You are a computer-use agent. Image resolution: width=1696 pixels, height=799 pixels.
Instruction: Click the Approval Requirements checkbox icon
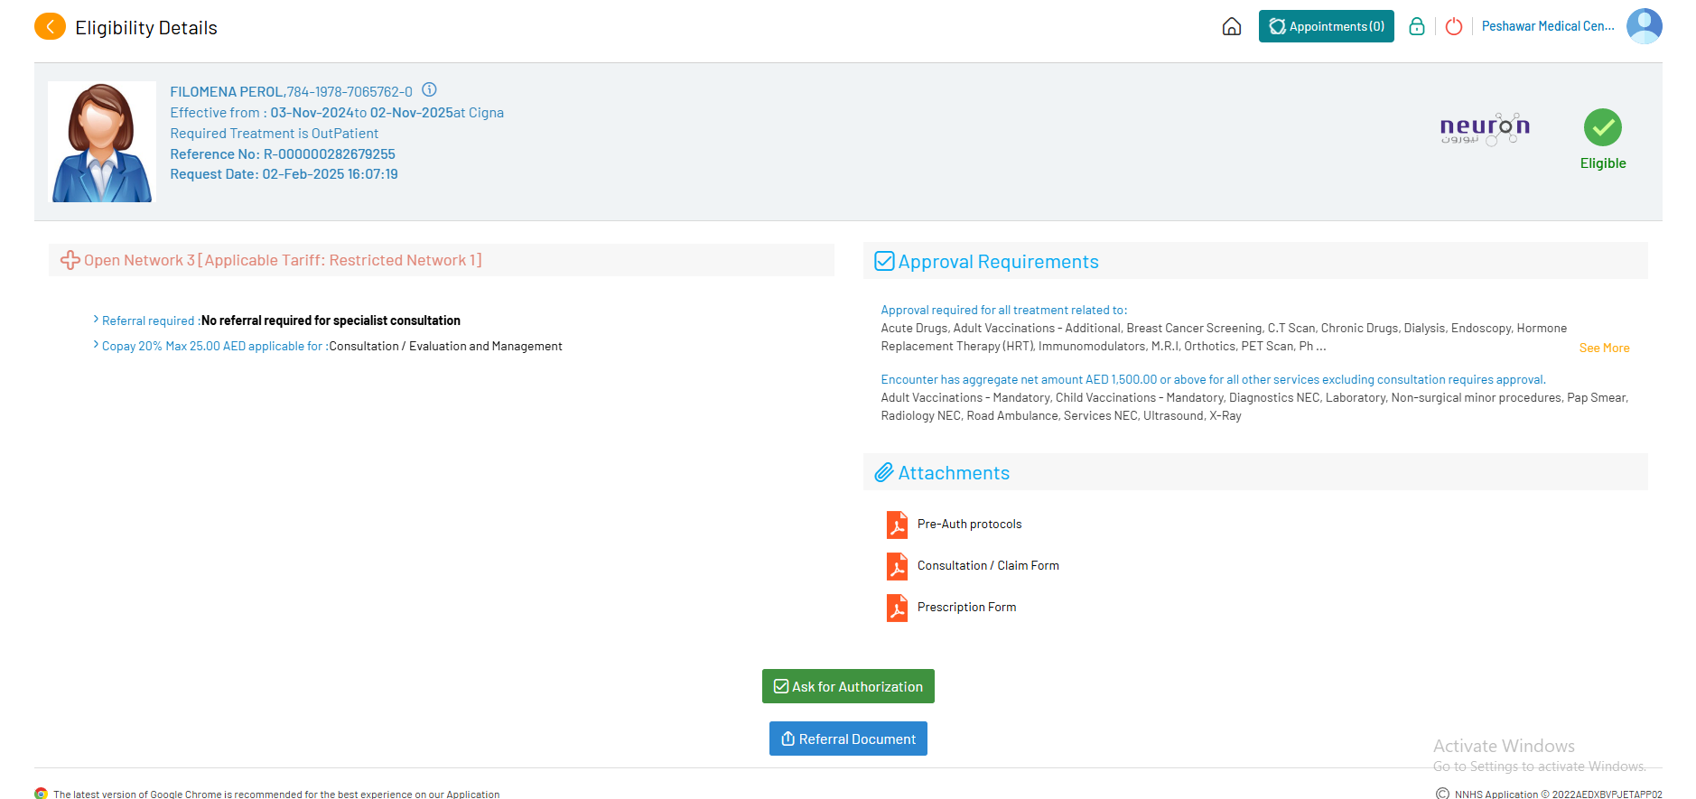[x=884, y=262]
